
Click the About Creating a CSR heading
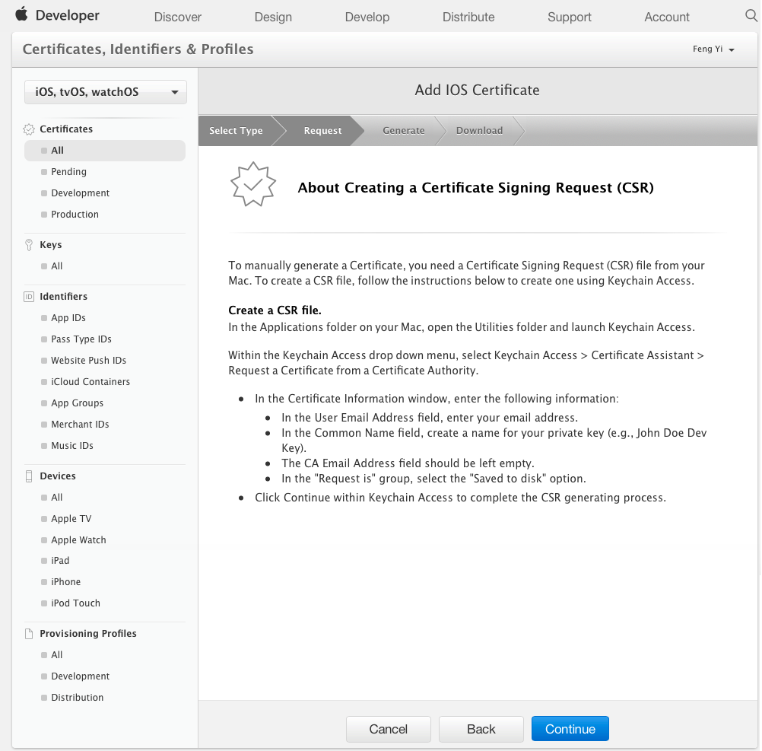[476, 188]
